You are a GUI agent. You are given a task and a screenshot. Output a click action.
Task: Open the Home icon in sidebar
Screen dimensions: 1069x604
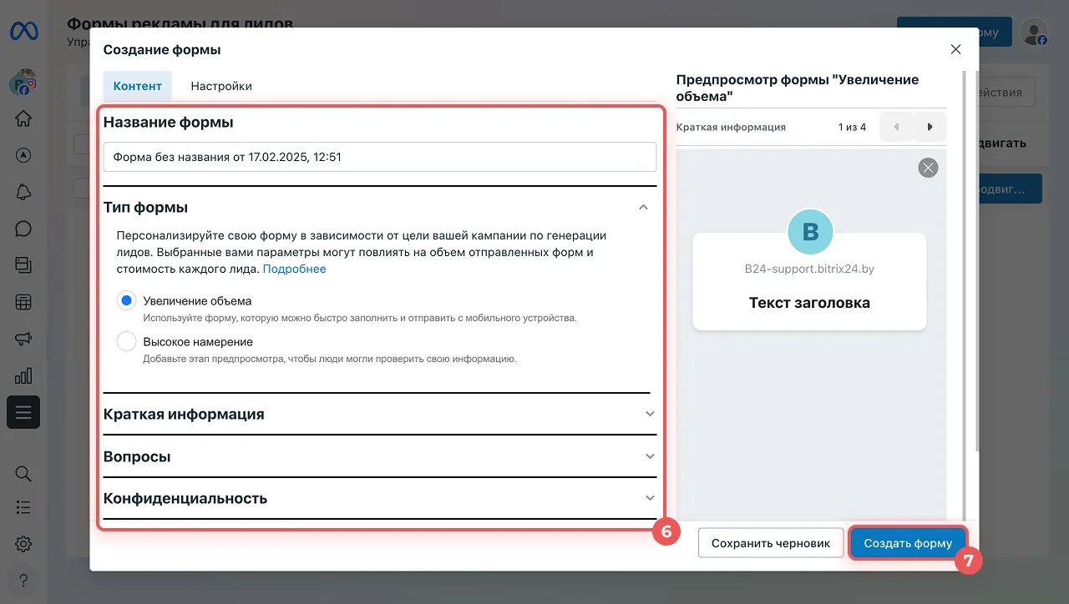pyautogui.click(x=23, y=118)
